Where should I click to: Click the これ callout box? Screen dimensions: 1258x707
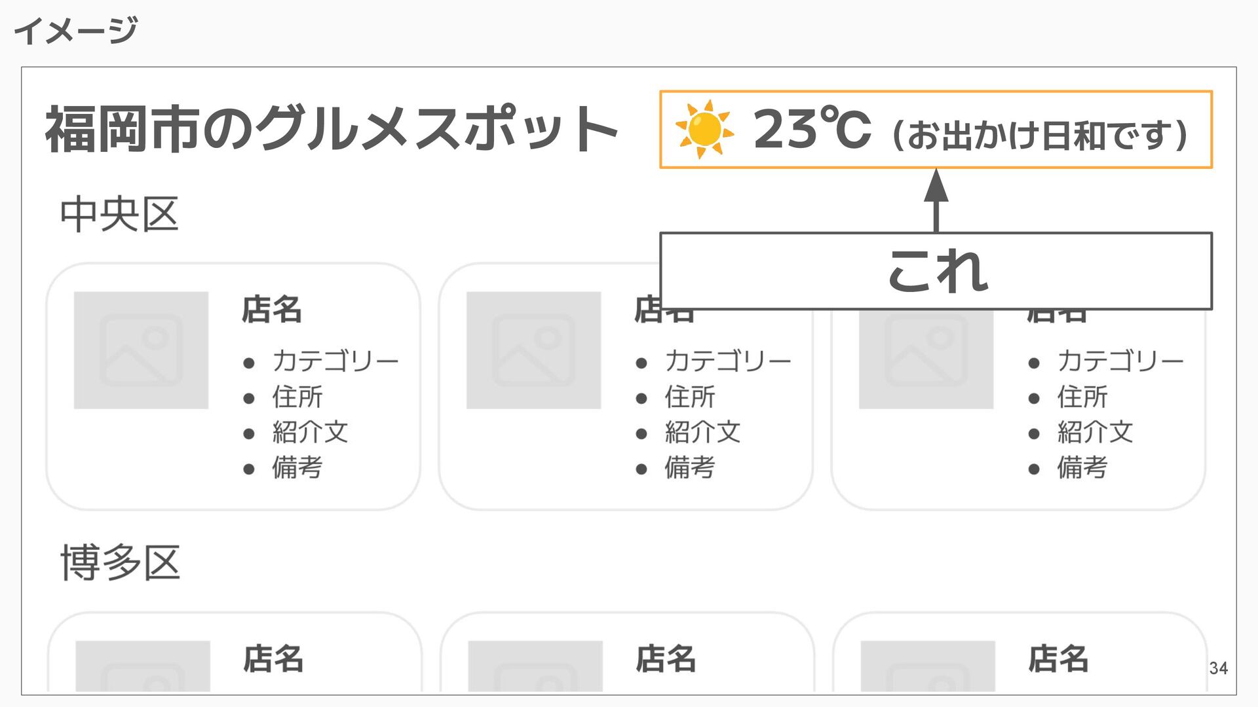936,271
